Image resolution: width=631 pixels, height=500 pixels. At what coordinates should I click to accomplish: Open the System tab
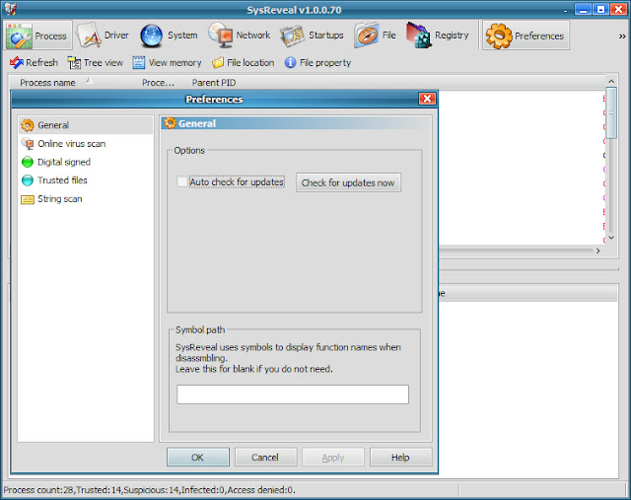(169, 36)
